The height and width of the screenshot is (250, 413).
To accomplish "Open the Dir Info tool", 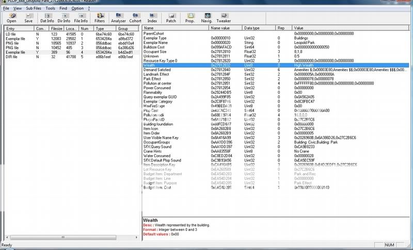I will point(64,18).
